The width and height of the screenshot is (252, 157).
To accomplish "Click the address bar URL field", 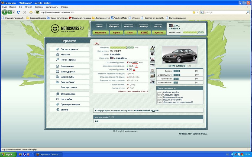I will point(116,12).
